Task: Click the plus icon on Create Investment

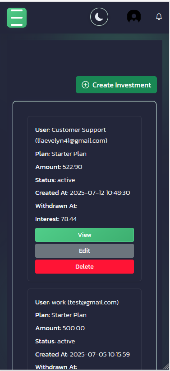Action: [85, 85]
